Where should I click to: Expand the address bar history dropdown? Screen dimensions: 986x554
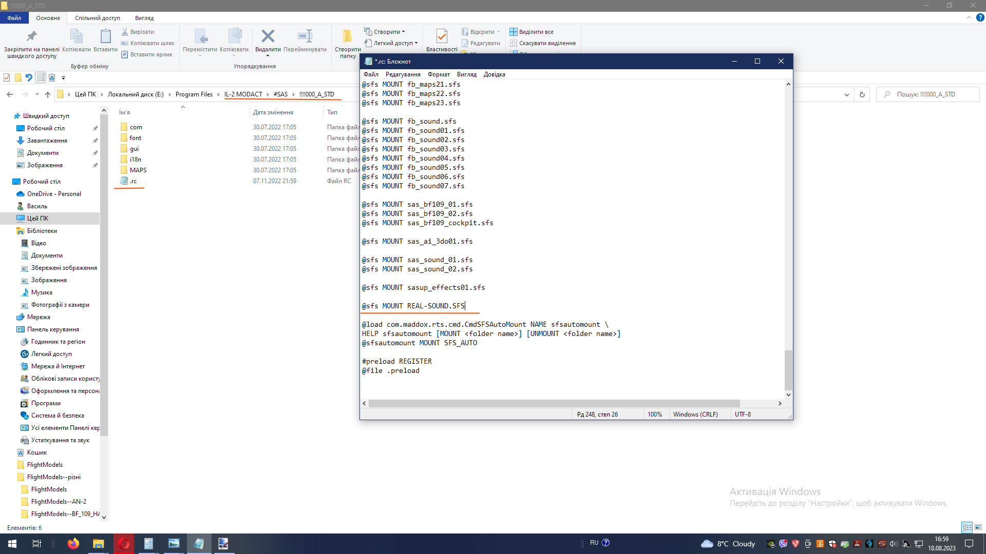click(846, 94)
